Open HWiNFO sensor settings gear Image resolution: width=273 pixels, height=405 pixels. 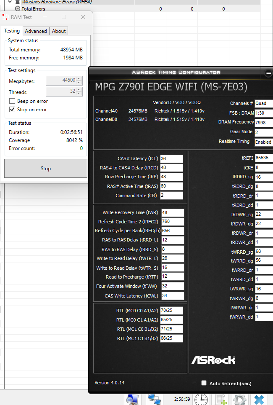[x=240, y=400]
